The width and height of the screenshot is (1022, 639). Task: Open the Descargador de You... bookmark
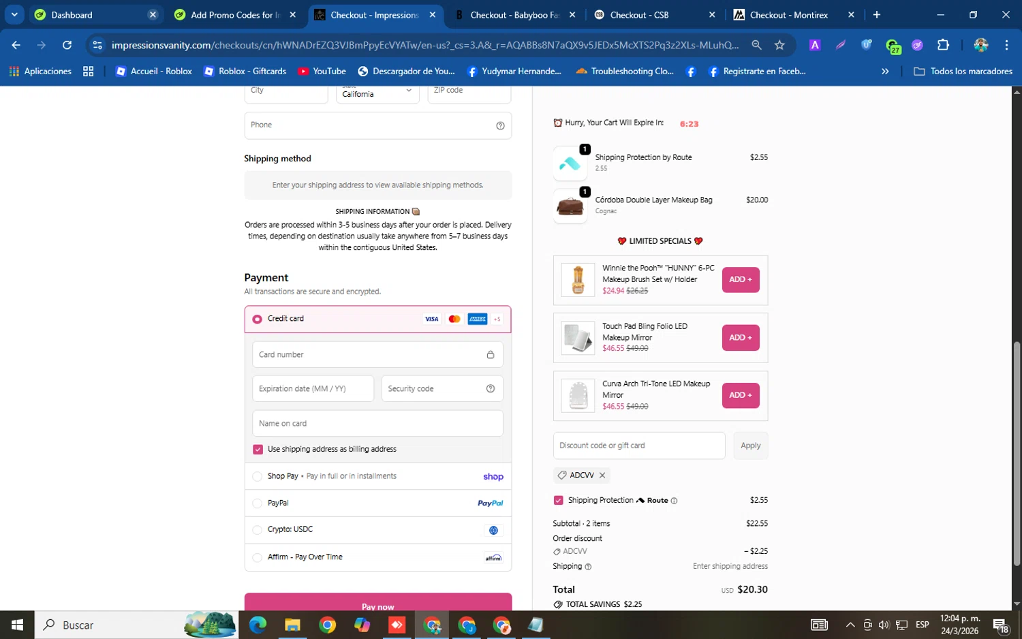406,72
